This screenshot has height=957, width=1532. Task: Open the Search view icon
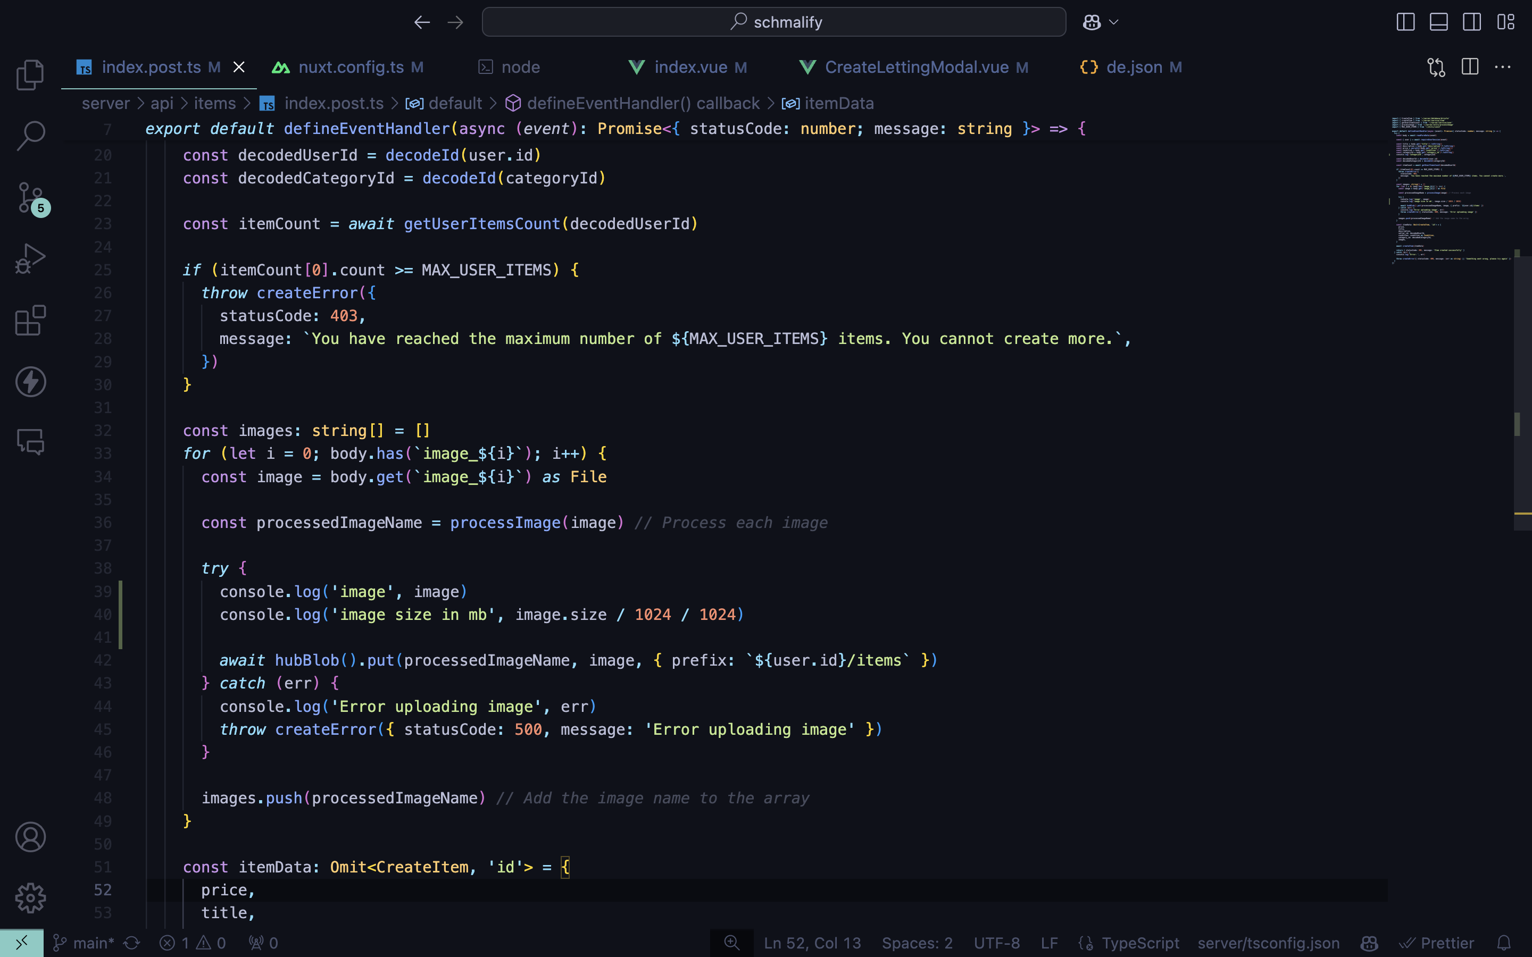tap(30, 136)
